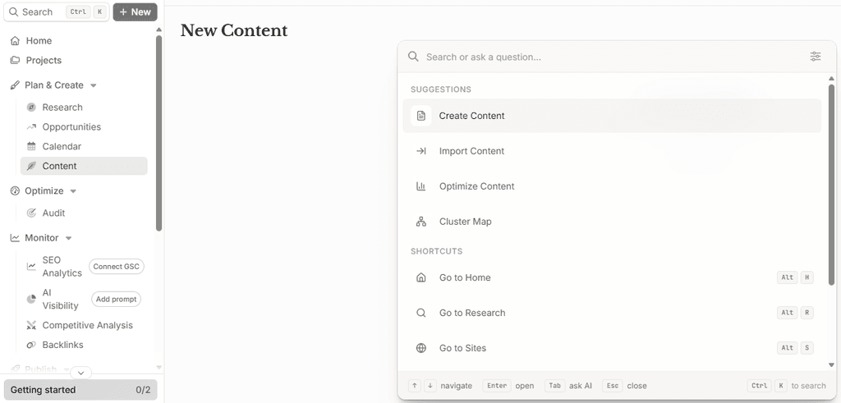
Task: Select Import Content suggestion
Action: coord(612,151)
